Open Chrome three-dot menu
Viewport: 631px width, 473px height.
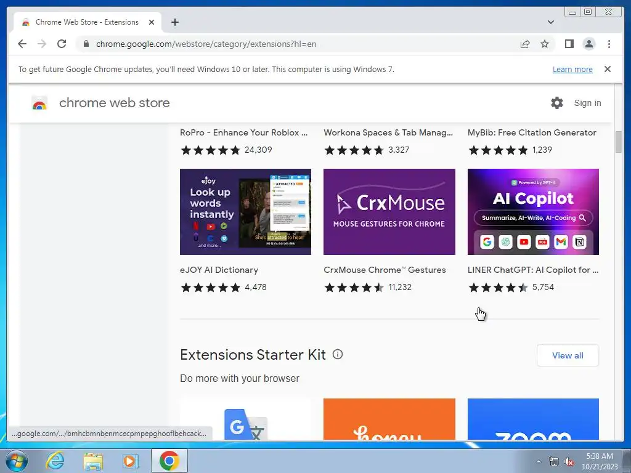[x=609, y=44]
